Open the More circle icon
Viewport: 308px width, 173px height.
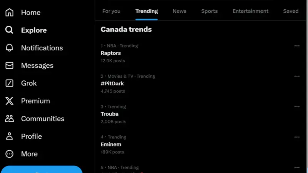[x=9, y=154]
